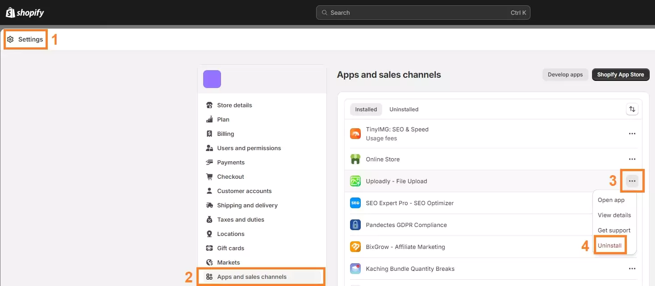655x286 pixels.
Task: Open Taxes and duties settings
Action: (241, 219)
